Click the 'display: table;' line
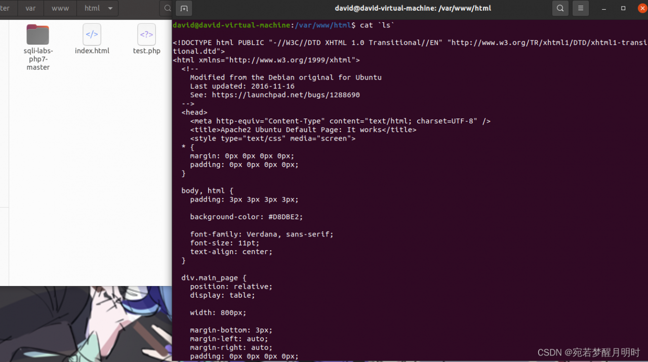Screen dimensions: 648x362 223,295
